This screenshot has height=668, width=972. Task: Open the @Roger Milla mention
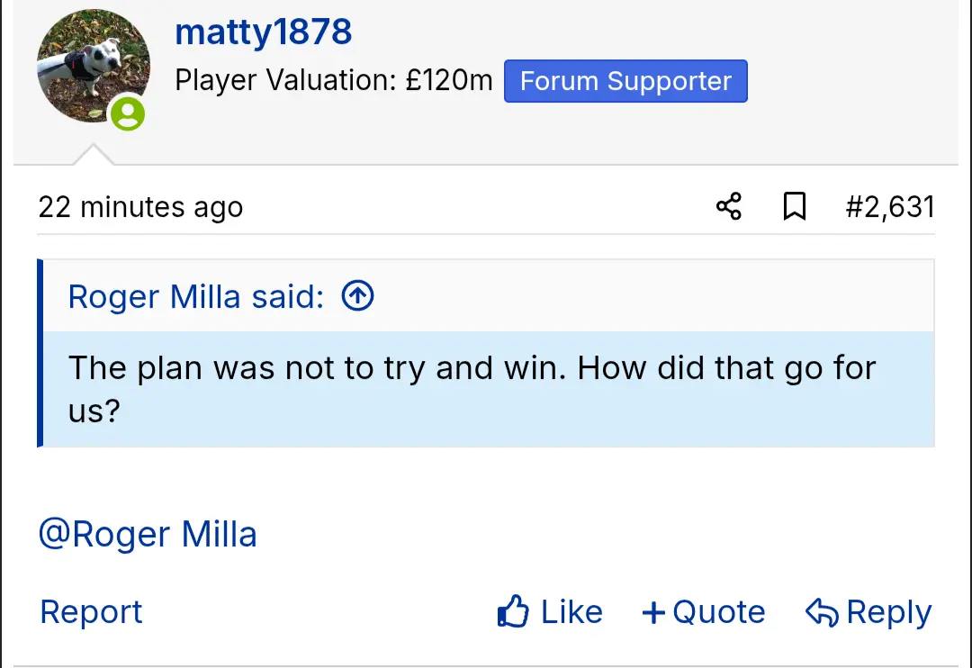coord(148,534)
